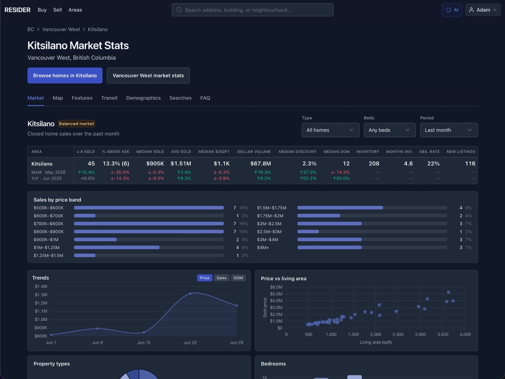
Task: Sort by MEDIAN SOLD column
Action: (150, 152)
